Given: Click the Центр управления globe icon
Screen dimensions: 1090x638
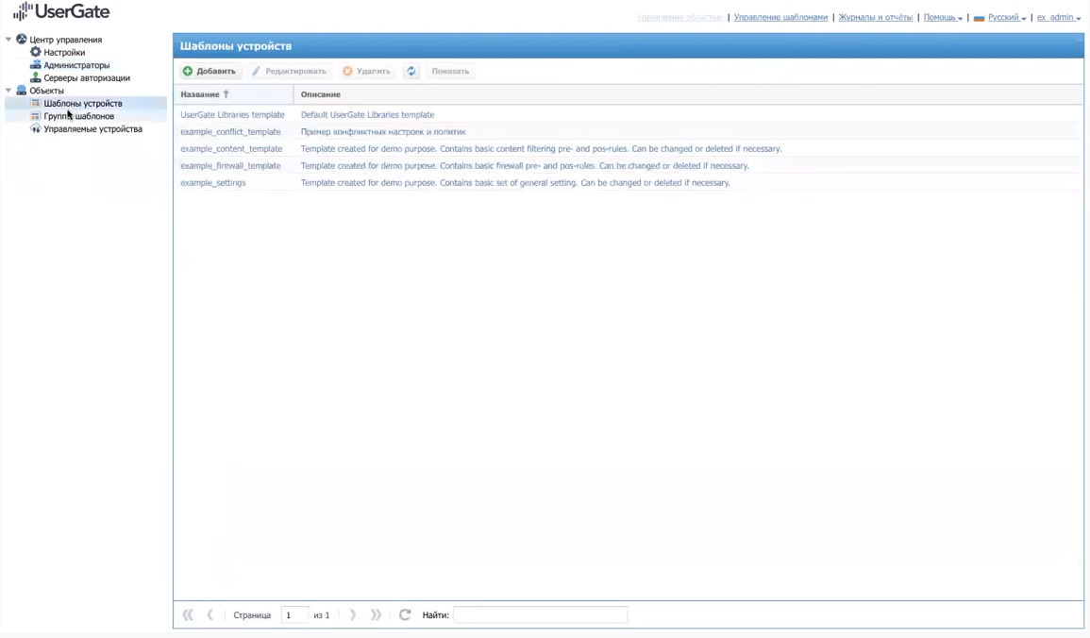Looking at the screenshot, I should [x=22, y=39].
